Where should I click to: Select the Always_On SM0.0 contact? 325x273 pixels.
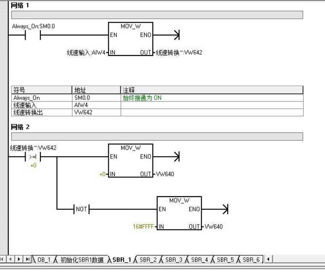tap(32, 35)
